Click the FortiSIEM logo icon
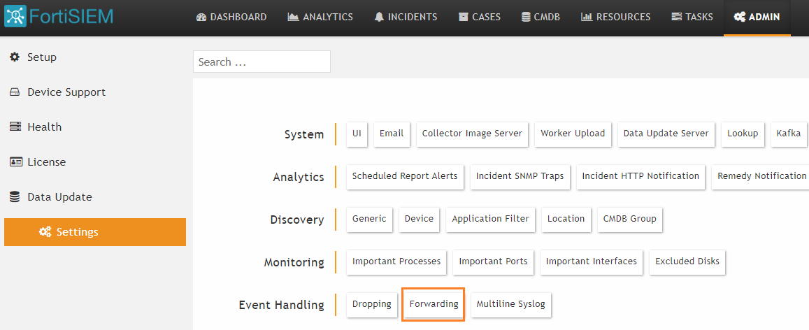Image resolution: width=809 pixels, height=330 pixels. pos(17,17)
